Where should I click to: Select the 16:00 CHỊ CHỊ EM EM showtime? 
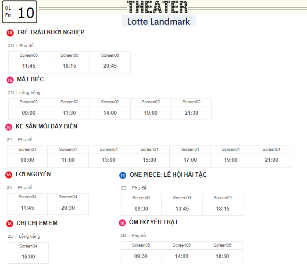(28, 257)
